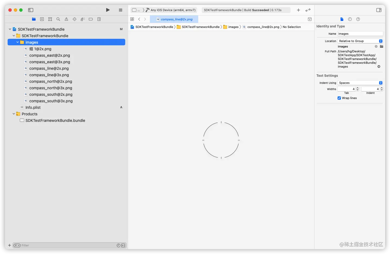Screen dimensions: 390x254
Task: Select SDKTestFrameworkBundle.bundle product
Action: [x=55, y=120]
